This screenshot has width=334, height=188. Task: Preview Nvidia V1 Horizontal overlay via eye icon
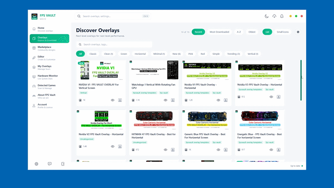click(218, 100)
